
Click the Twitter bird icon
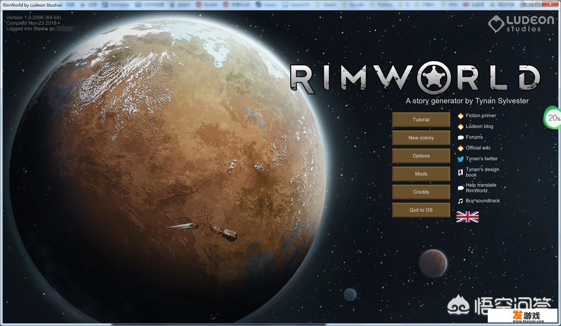pyautogui.click(x=461, y=159)
